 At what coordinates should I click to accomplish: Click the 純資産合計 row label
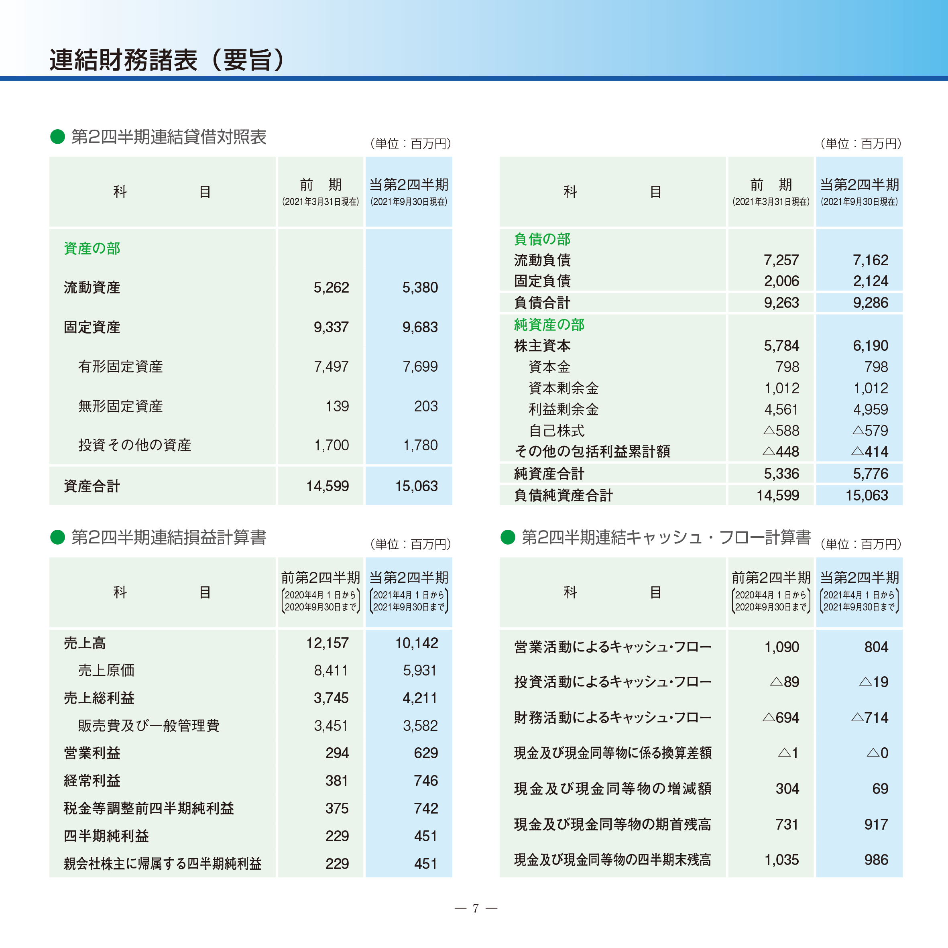tap(549, 473)
